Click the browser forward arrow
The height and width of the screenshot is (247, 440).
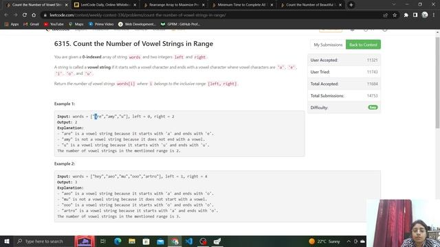pyautogui.click(x=15, y=15)
